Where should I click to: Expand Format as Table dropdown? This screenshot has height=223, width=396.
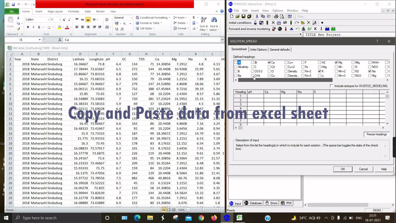point(161,23)
